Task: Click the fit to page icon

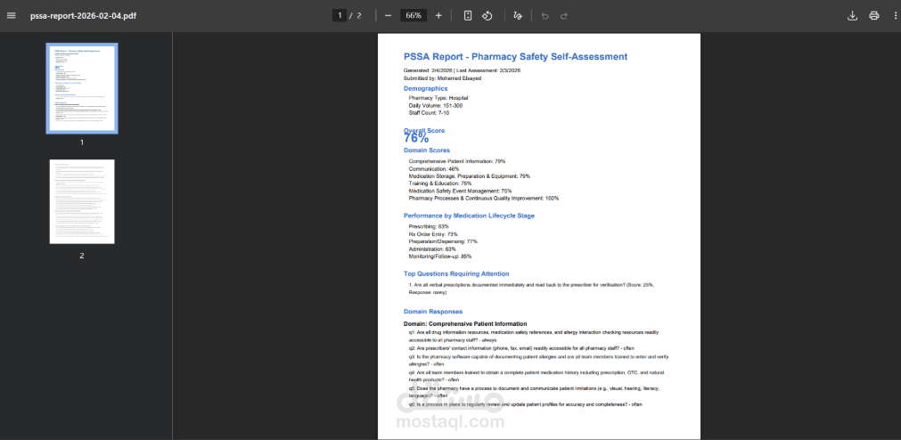Action: coord(468,15)
